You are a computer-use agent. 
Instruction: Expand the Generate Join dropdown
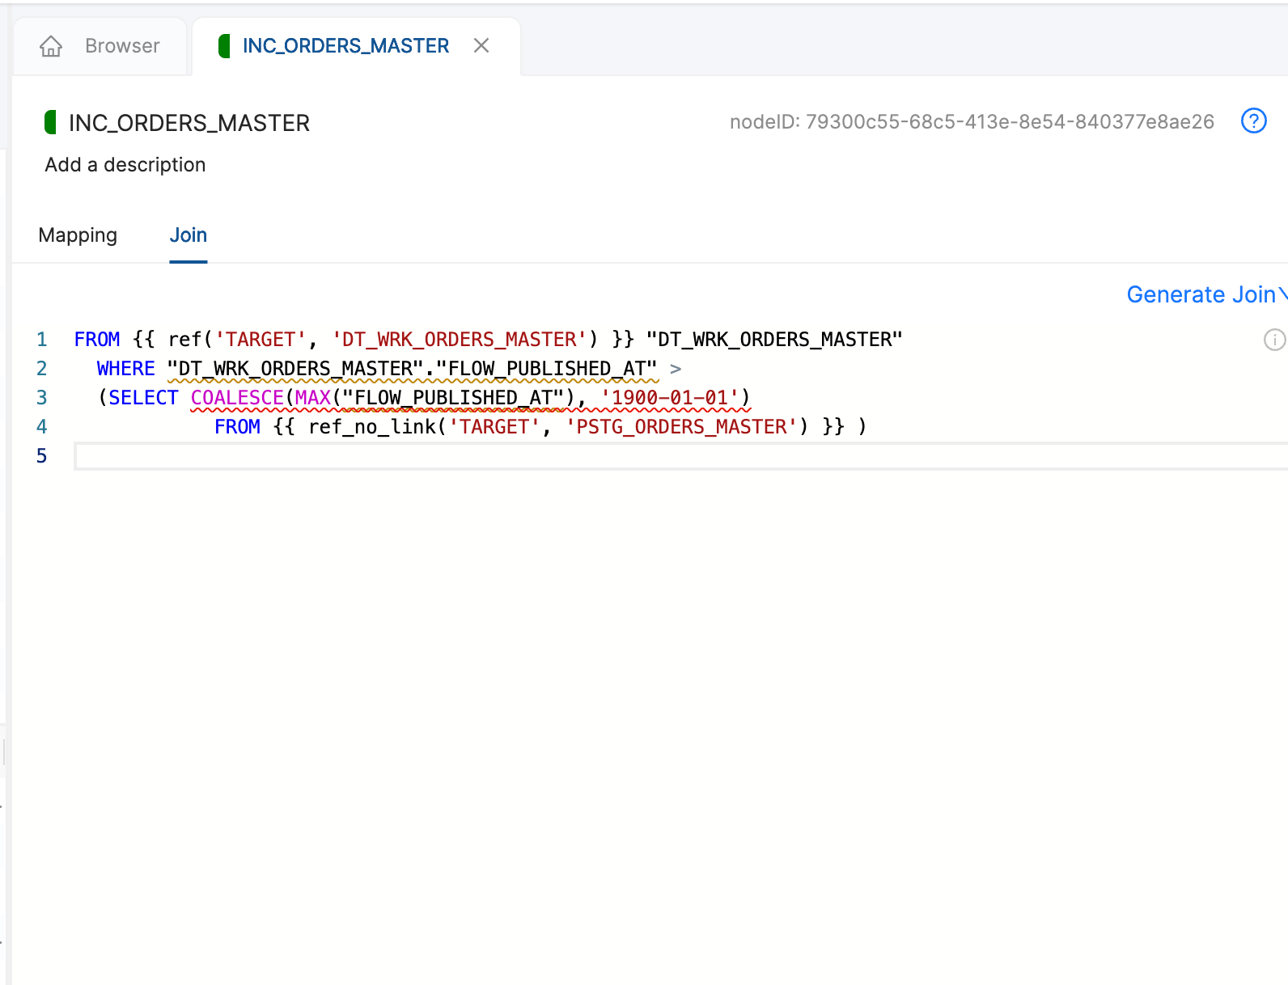pyautogui.click(x=1206, y=294)
